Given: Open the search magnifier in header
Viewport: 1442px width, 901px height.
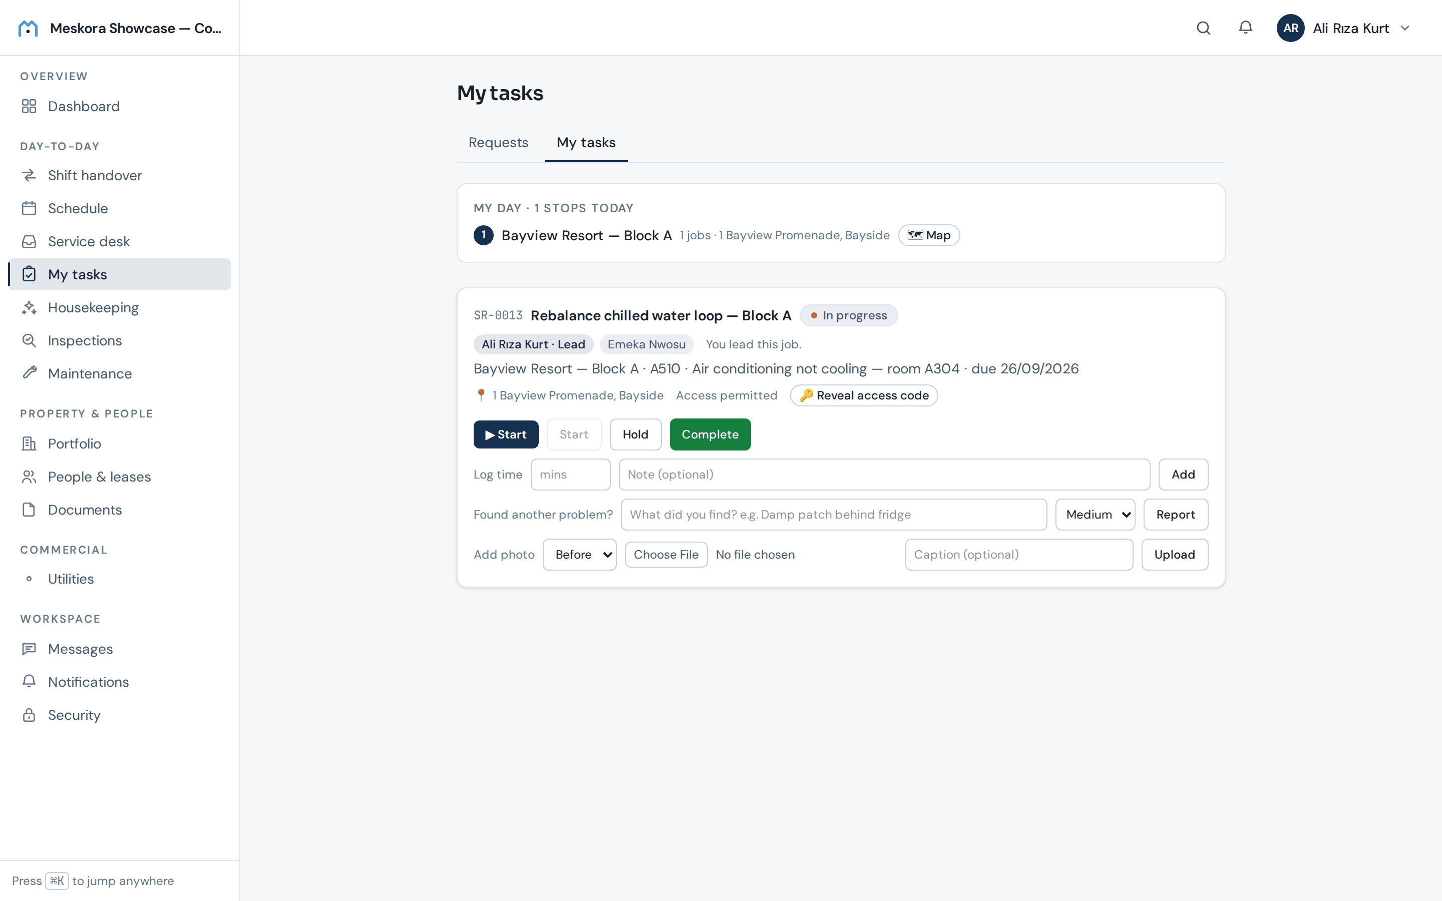Looking at the screenshot, I should coord(1203,28).
